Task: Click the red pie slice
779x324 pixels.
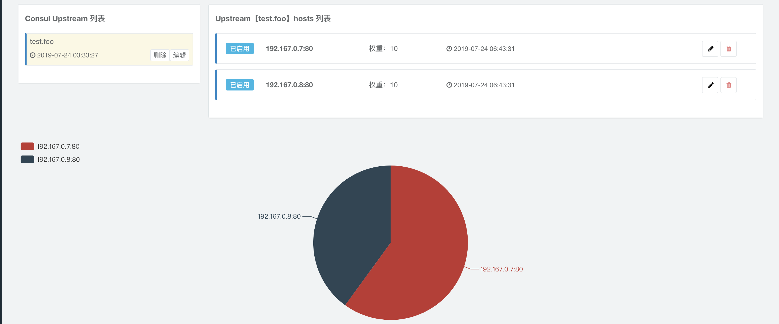Action: tap(423, 257)
